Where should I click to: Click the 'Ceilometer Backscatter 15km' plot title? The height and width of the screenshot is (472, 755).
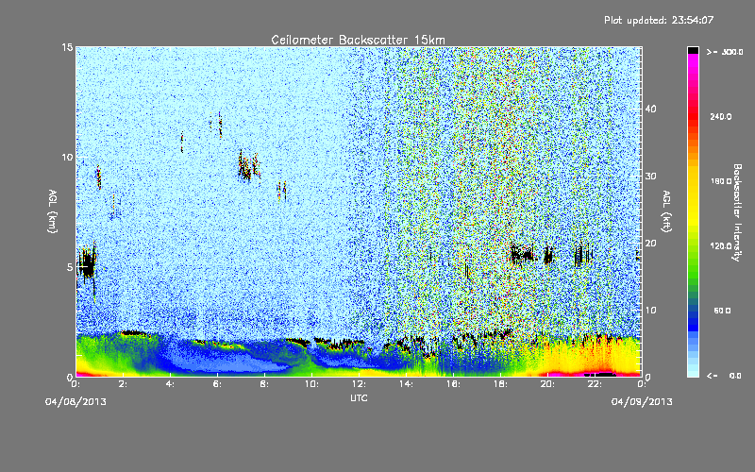(x=358, y=40)
